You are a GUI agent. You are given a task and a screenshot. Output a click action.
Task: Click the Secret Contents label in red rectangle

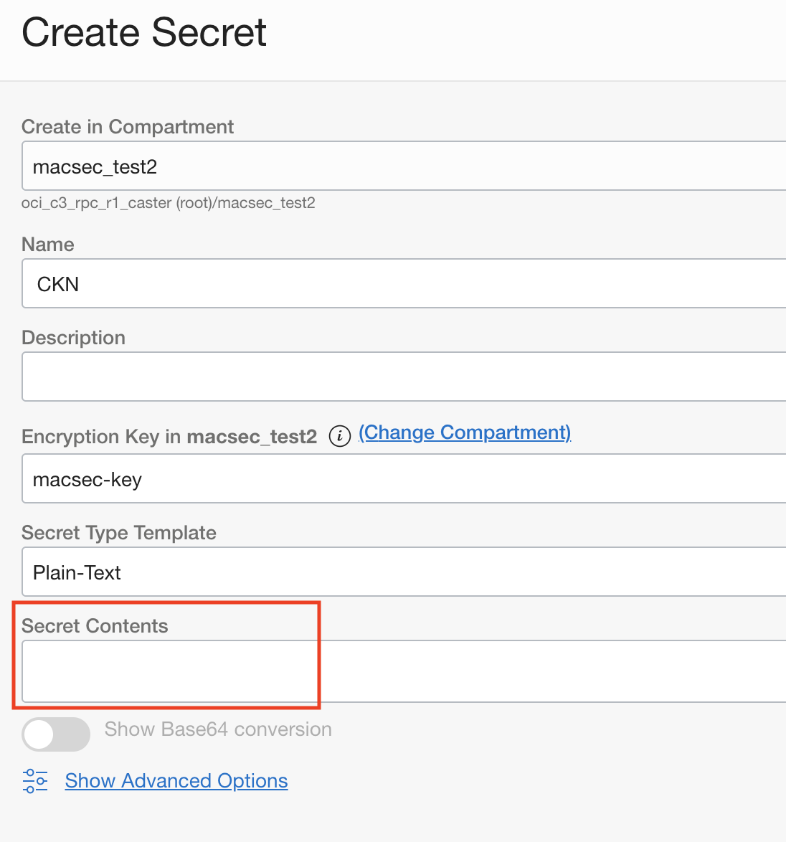95,625
